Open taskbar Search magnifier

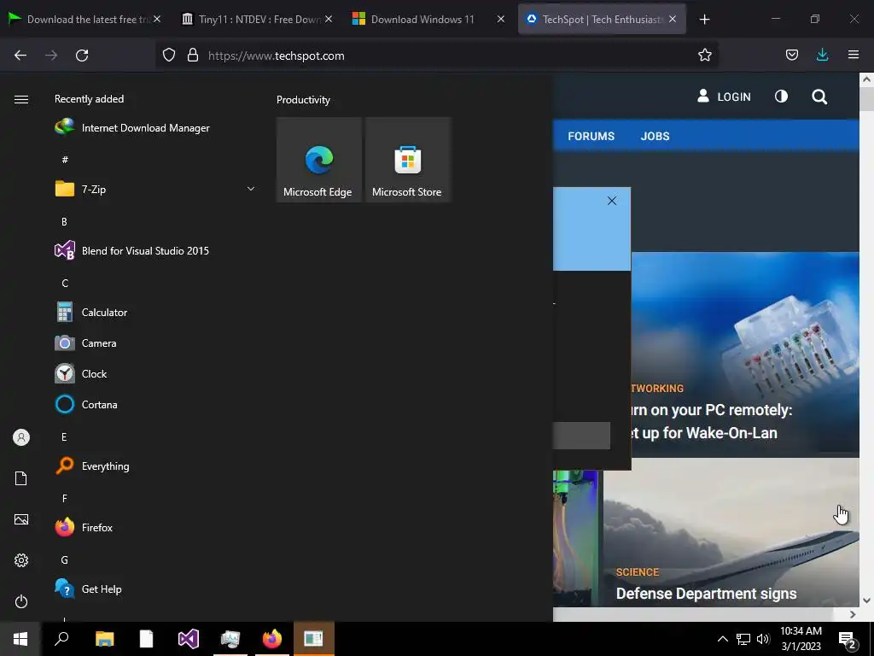[x=61, y=639]
